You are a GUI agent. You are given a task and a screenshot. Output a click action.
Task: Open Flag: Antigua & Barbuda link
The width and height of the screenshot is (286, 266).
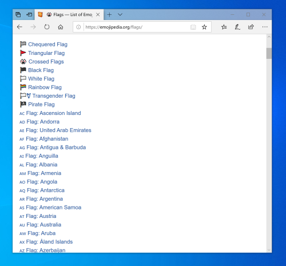(x=56, y=148)
